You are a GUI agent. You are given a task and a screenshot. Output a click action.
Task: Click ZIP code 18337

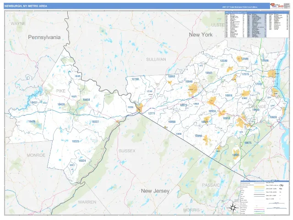click(x=95, y=122)
